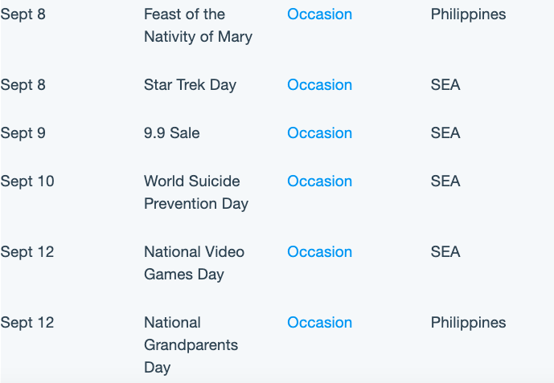Click Sept 8 date in Star Trek Day row
This screenshot has height=383, width=554.
coord(23,85)
